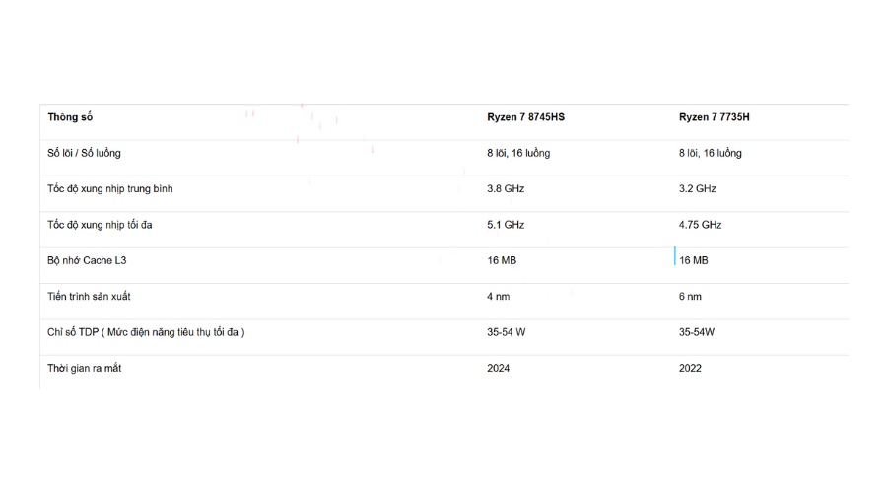Select the 4 nm process value

(x=498, y=296)
